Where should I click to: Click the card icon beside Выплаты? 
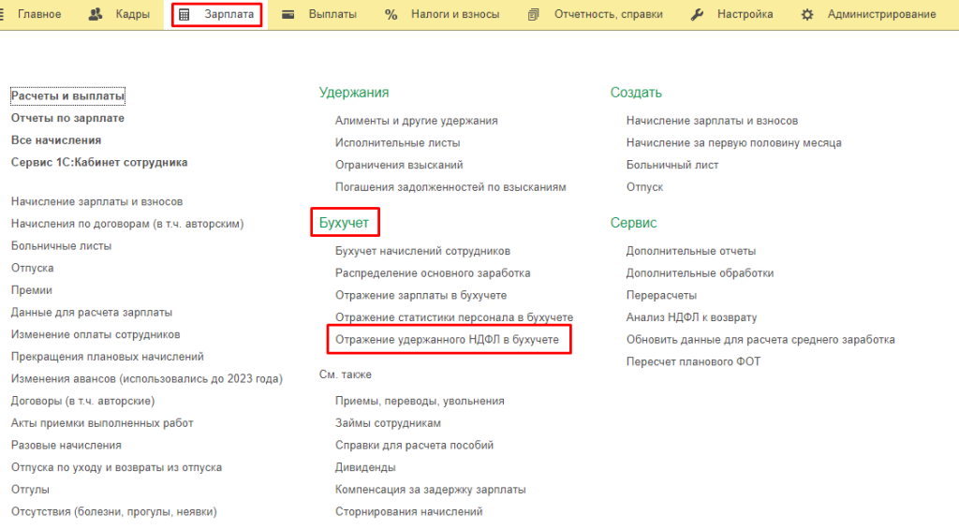point(288,15)
